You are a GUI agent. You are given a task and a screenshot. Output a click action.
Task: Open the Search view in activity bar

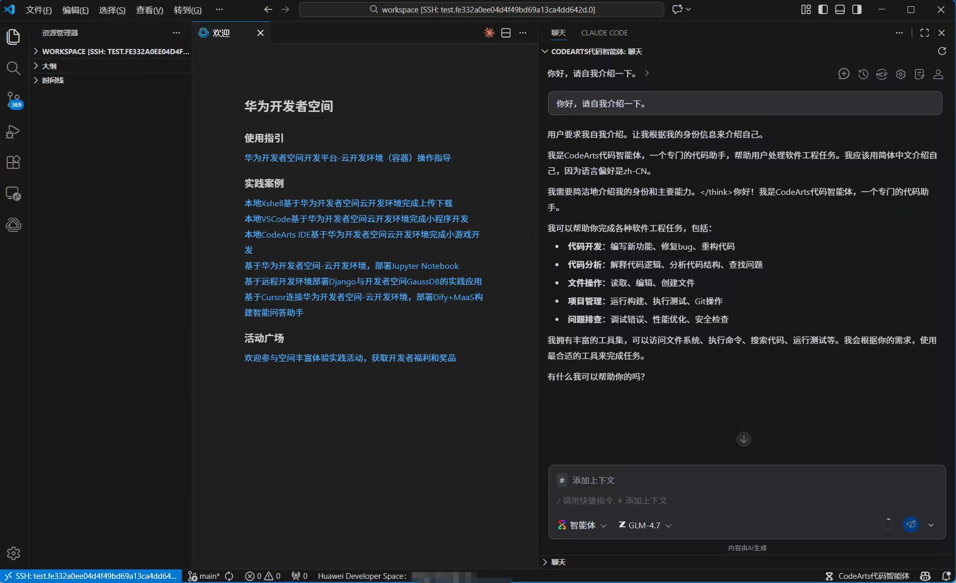[x=14, y=68]
